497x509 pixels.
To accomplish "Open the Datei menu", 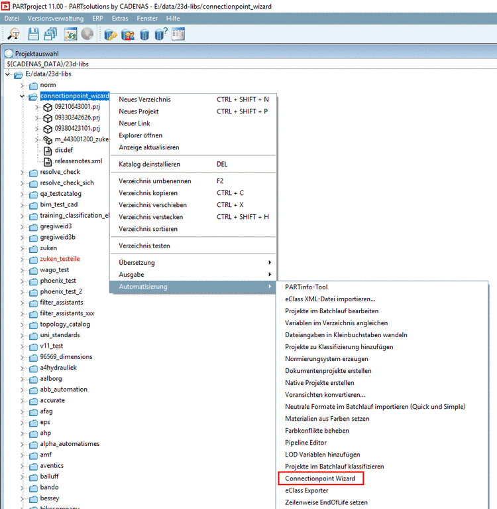I will [x=12, y=19].
